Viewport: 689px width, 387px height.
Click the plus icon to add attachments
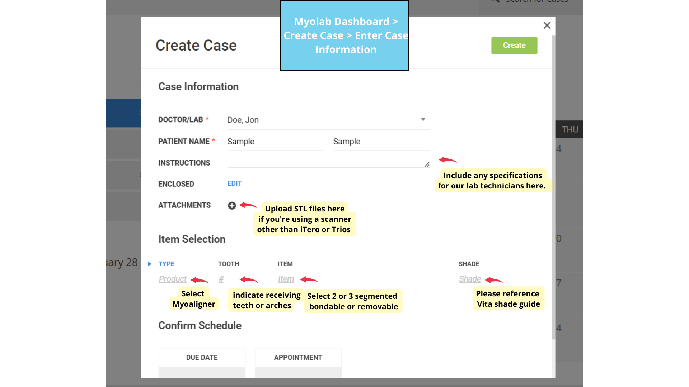coord(232,205)
